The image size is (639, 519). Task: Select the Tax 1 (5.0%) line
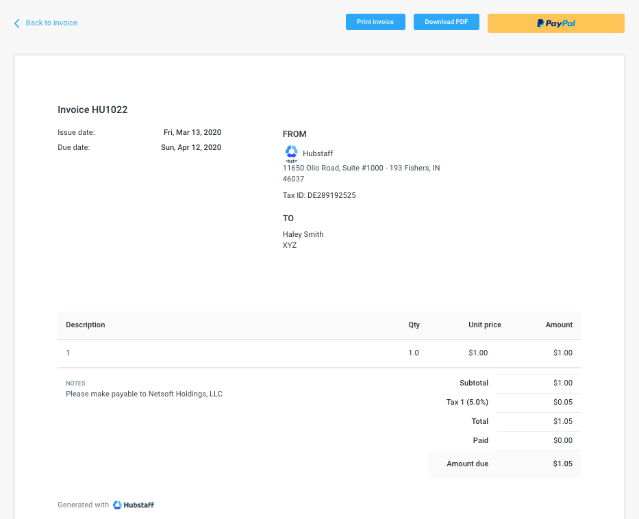point(467,402)
